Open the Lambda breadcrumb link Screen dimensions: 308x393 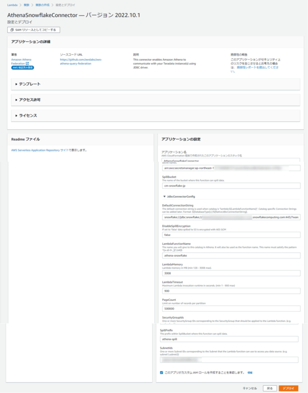tap(13, 5)
